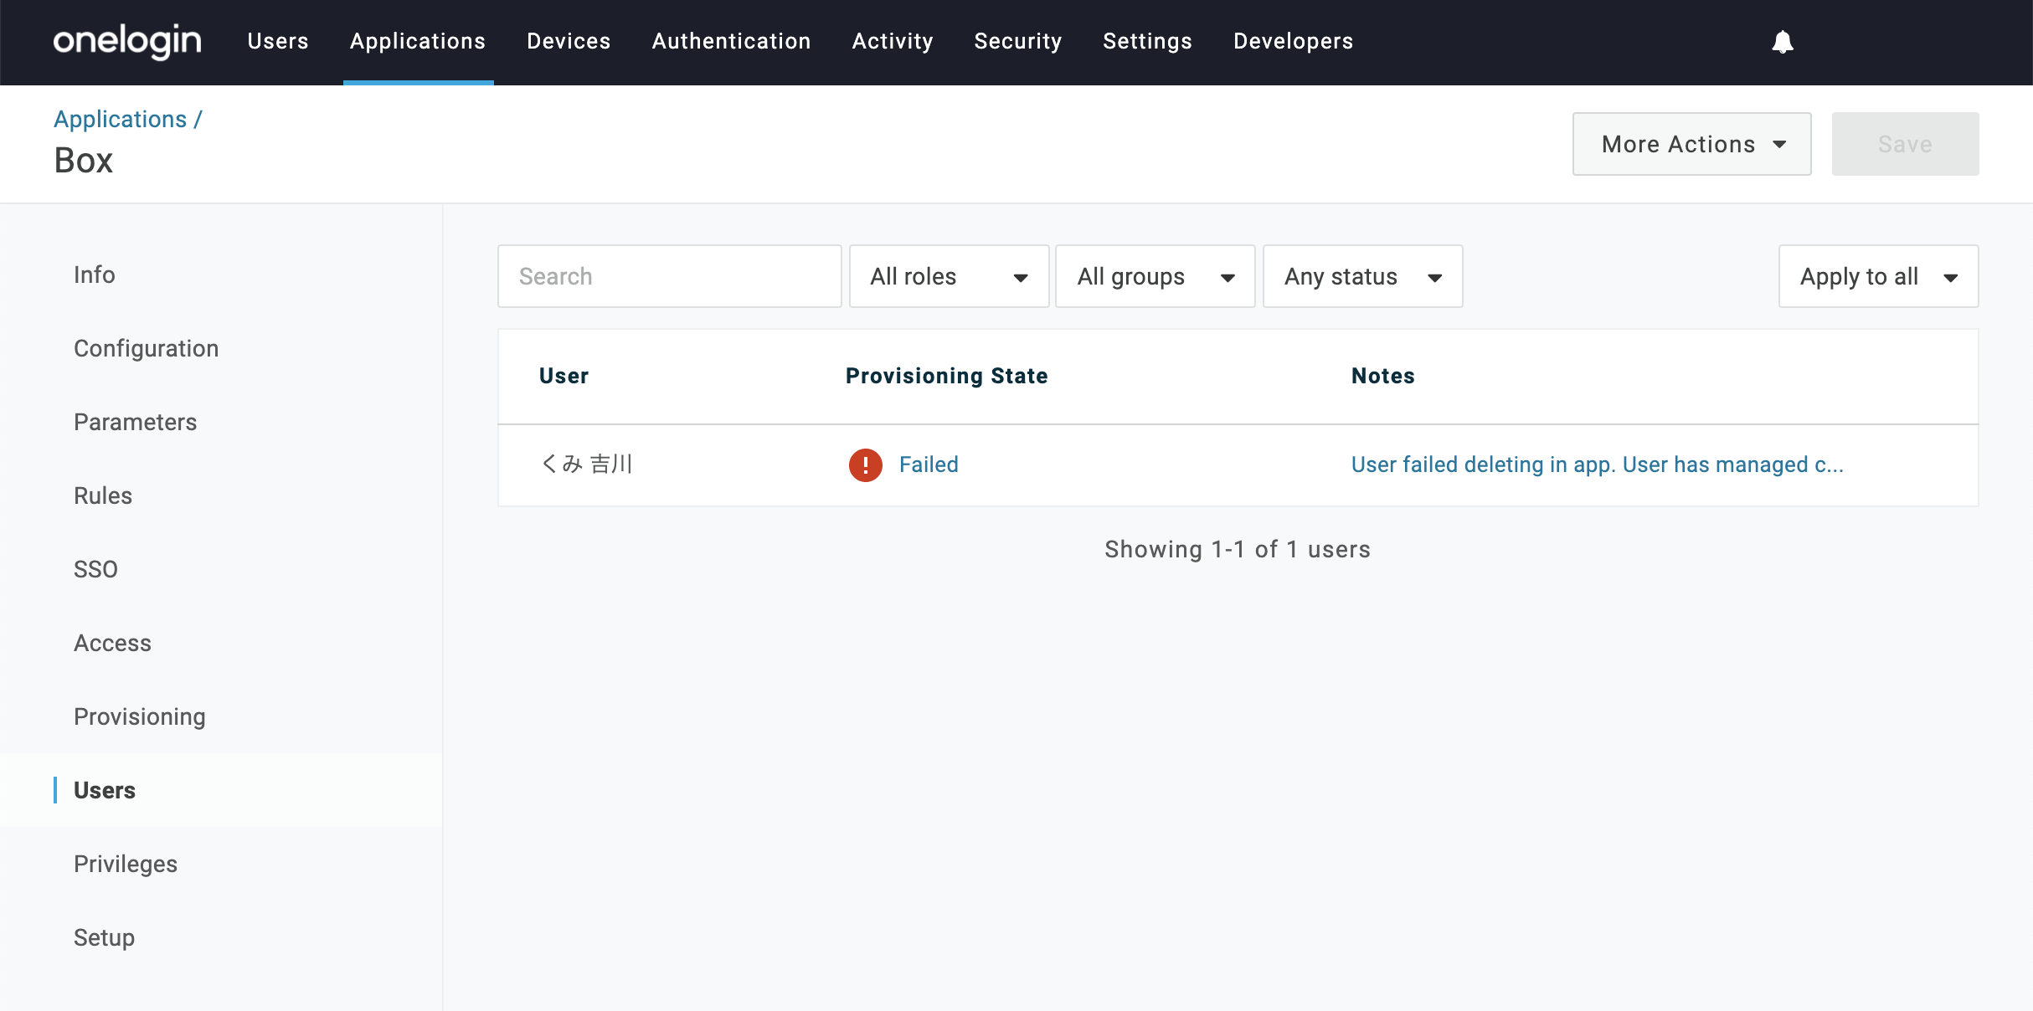This screenshot has height=1011, width=2033.
Task: Open the 'User failed deleting in app' note
Action: [x=1598, y=464]
